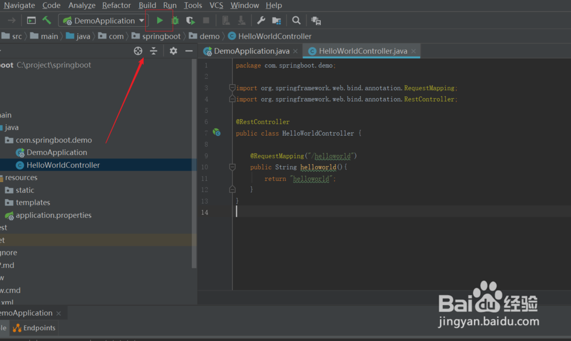Screen dimensions: 571x341
Task: Select java folder in project tree
Action: (x=11, y=127)
